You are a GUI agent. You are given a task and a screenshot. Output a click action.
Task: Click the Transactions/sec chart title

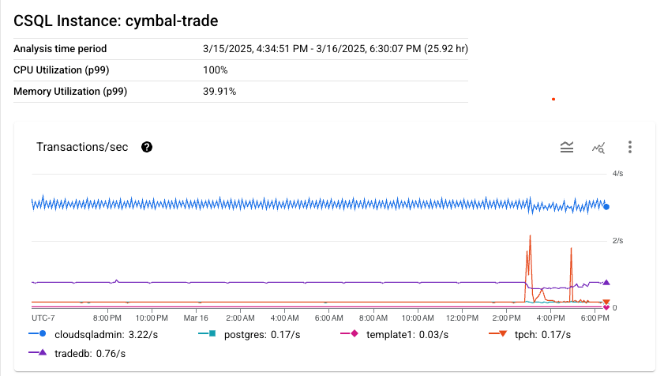coord(82,147)
